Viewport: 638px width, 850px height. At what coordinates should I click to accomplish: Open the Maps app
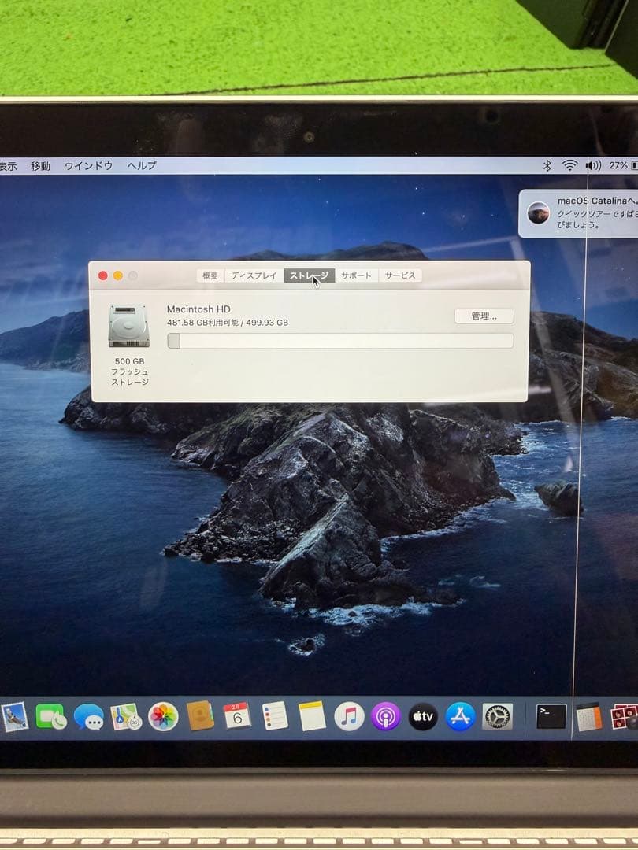(126, 717)
